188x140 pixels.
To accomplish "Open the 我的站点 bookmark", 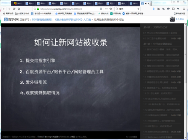I will coord(103,14).
